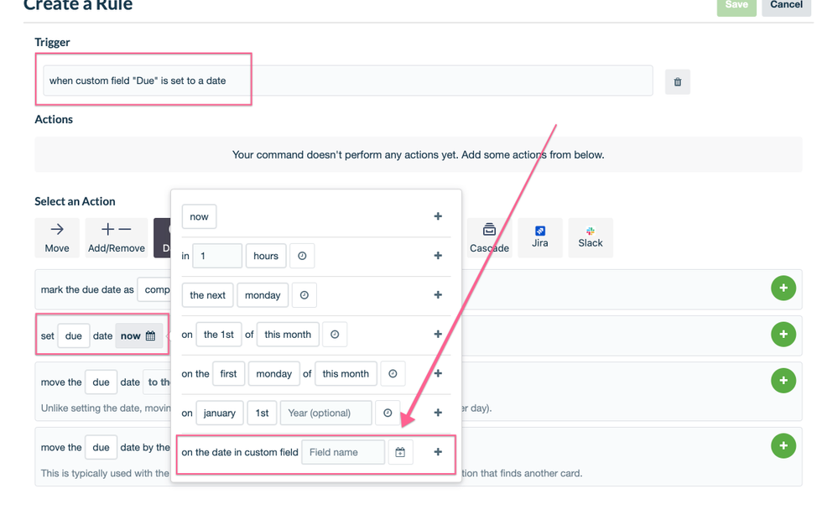Add the 'in 1 hours' date option
The width and height of the screenshot is (838, 520).
click(x=438, y=256)
